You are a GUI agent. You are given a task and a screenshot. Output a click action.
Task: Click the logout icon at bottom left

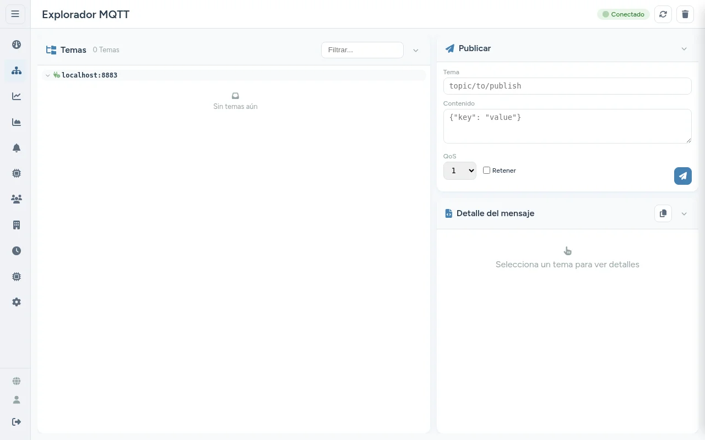click(x=17, y=421)
